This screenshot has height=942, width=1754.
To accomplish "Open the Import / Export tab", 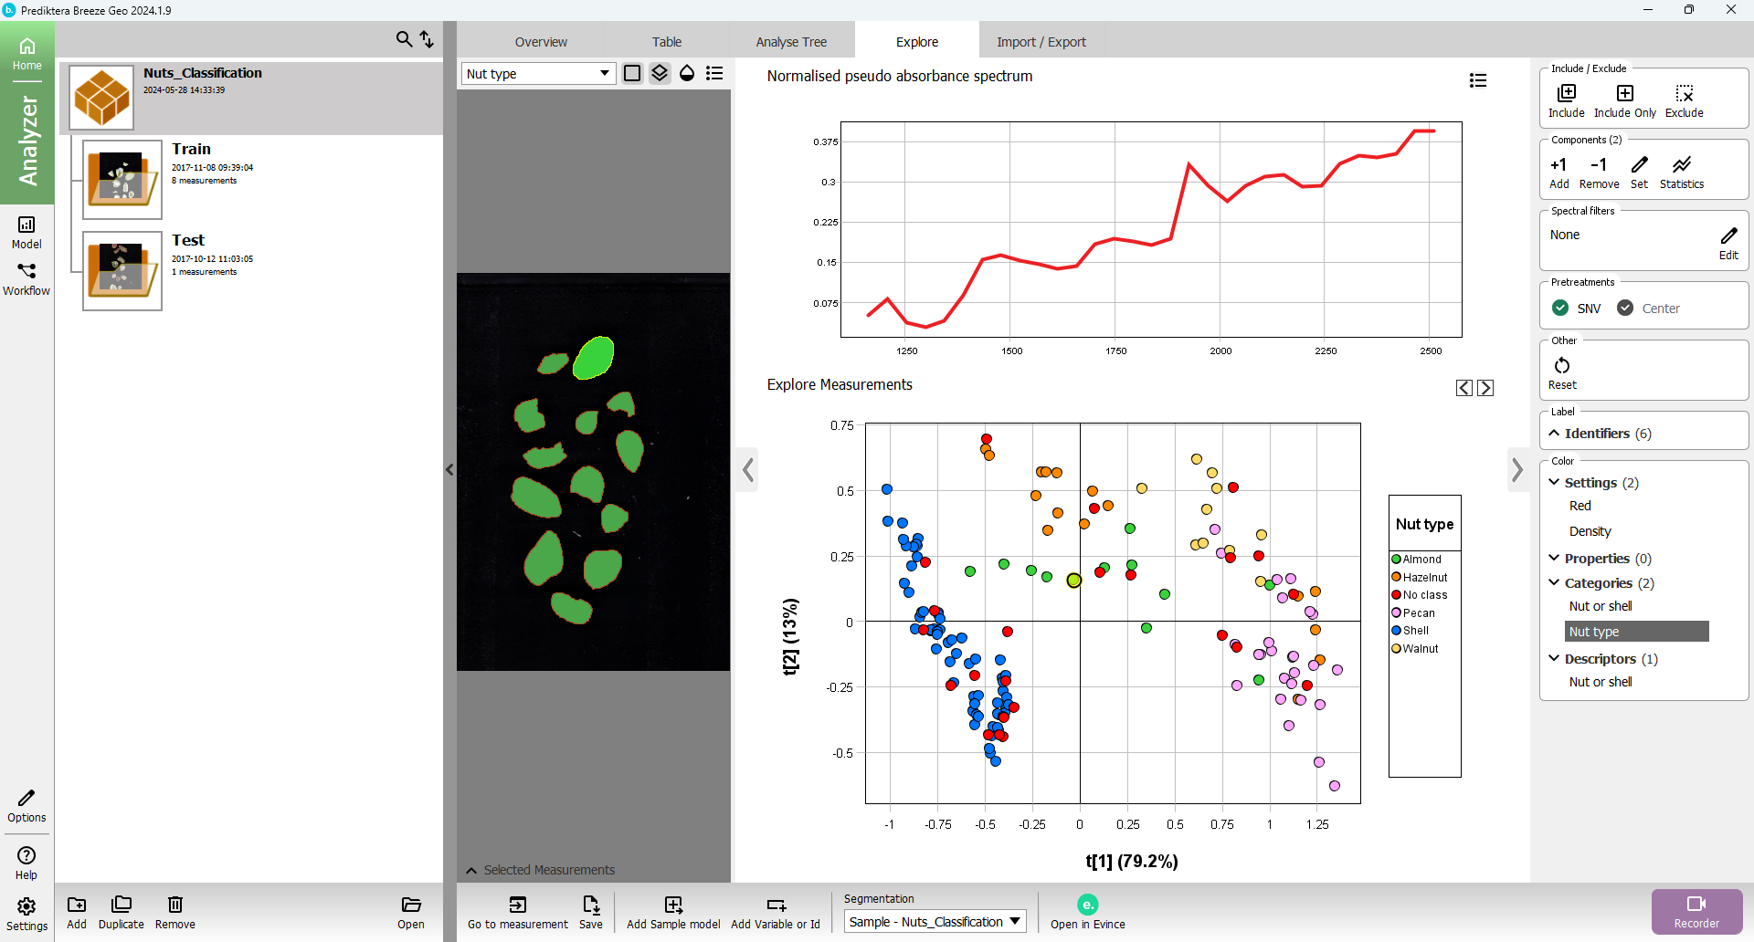I will (x=1041, y=42).
